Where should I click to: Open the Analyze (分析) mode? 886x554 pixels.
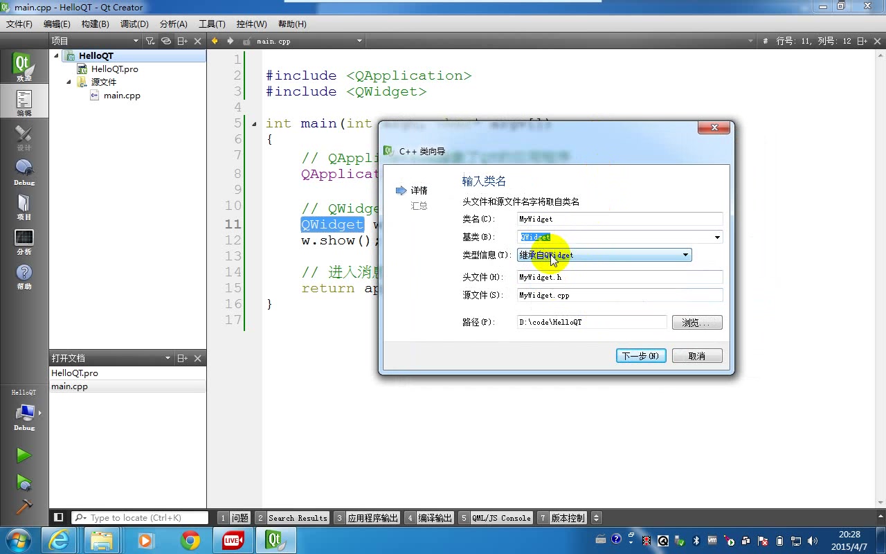click(x=24, y=241)
